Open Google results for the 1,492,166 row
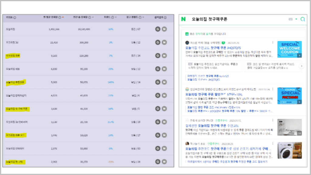This screenshot has height=175, width=311. pos(158,29)
